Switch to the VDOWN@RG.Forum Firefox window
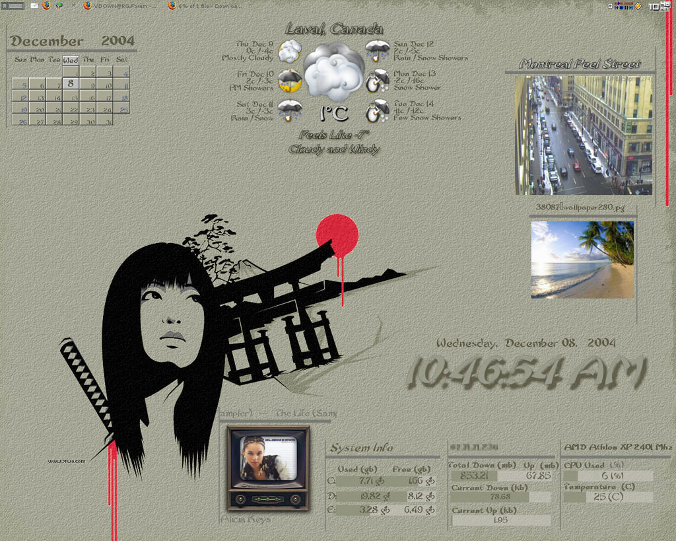This screenshot has width=676, height=541. [x=120, y=5]
